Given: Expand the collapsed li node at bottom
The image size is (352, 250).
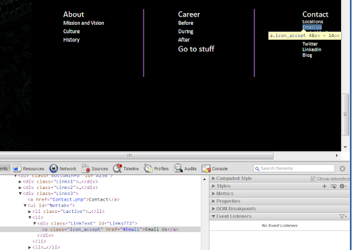Looking at the screenshot, I should pyautogui.click(x=30, y=247).
